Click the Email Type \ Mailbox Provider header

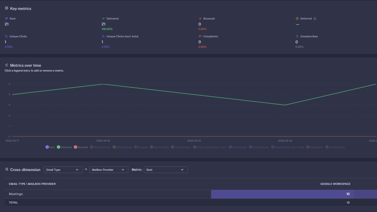(x=32, y=184)
